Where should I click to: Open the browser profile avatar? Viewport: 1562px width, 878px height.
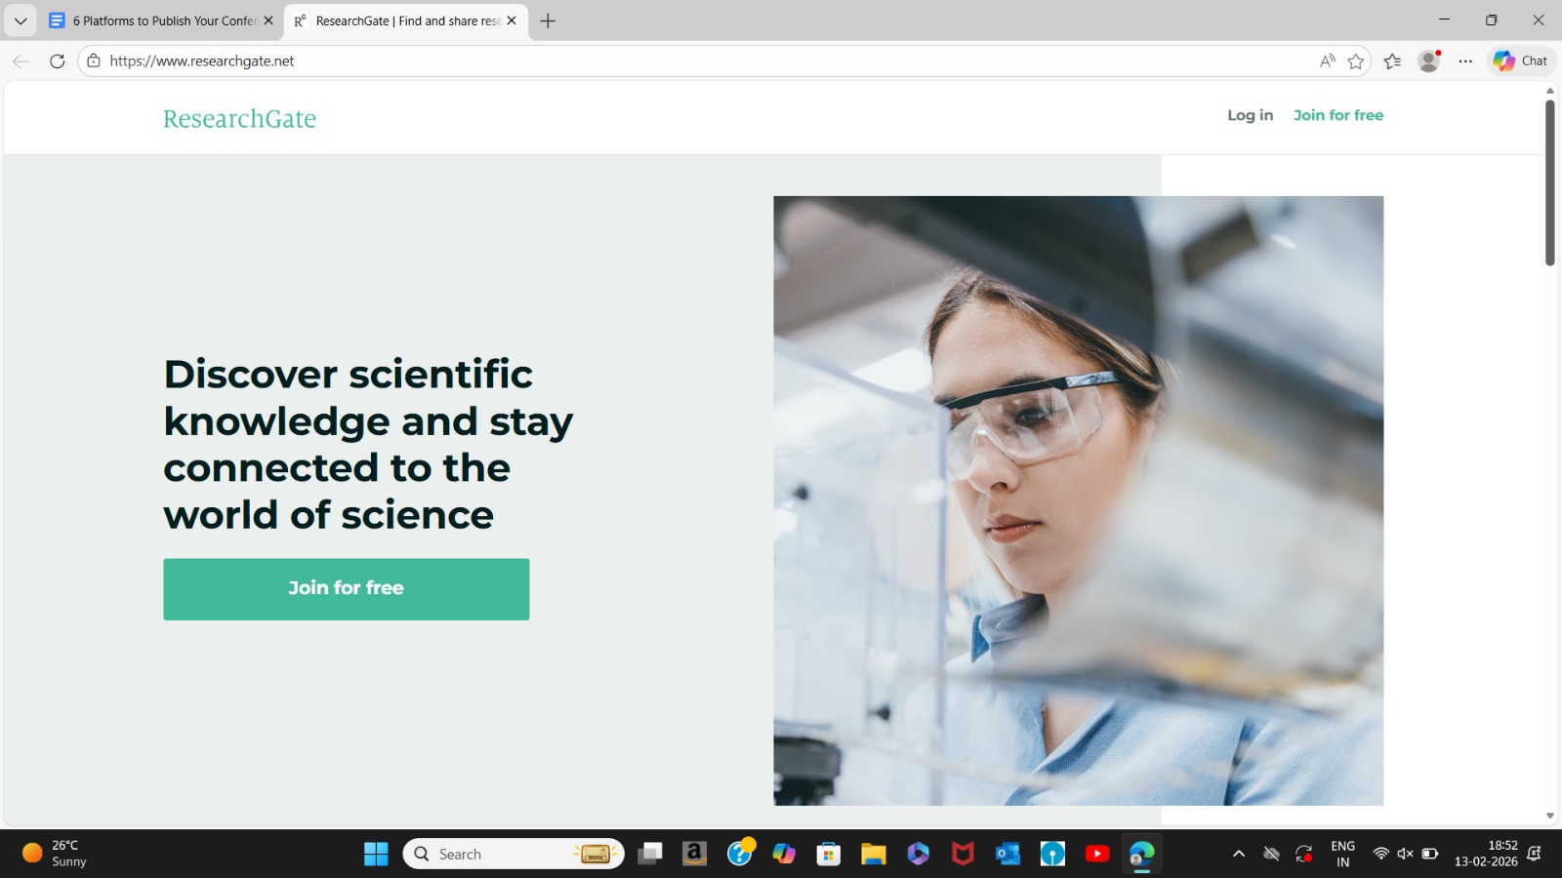coord(1429,60)
